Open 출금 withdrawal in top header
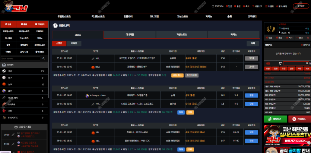The image size is (311, 153). coord(237,6)
